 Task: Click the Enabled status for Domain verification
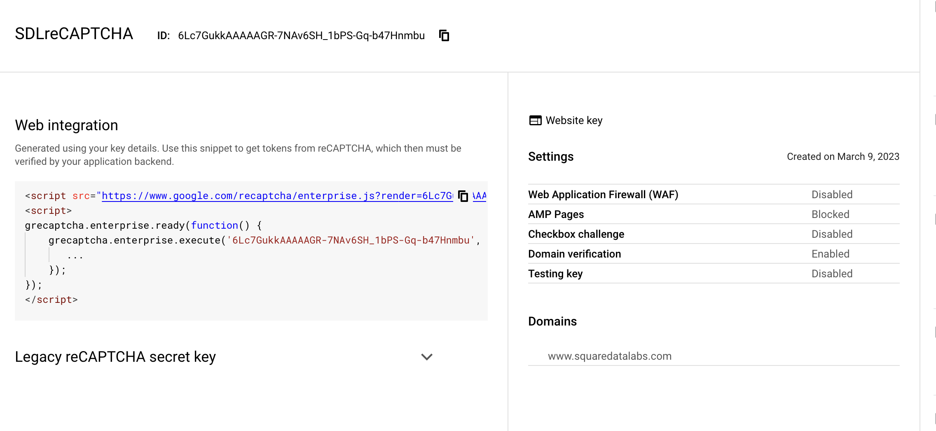(831, 254)
